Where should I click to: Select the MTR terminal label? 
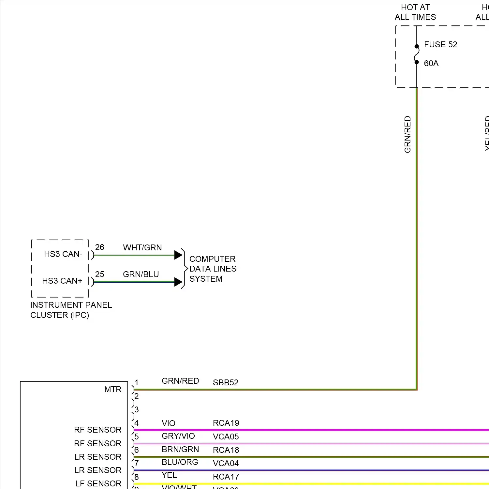click(113, 389)
